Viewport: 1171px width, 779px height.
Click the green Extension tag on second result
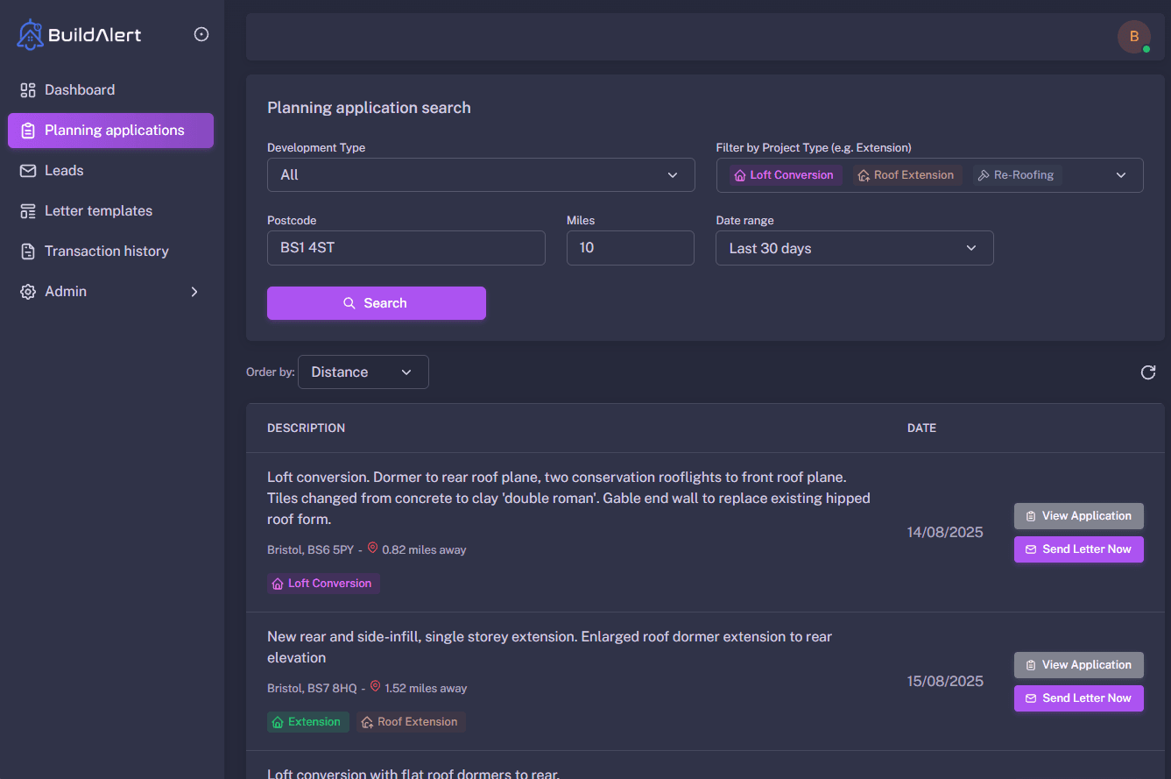pyautogui.click(x=307, y=722)
